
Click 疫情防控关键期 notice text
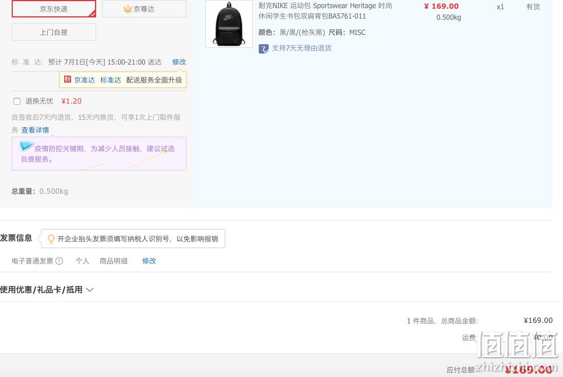pyautogui.click(x=98, y=154)
